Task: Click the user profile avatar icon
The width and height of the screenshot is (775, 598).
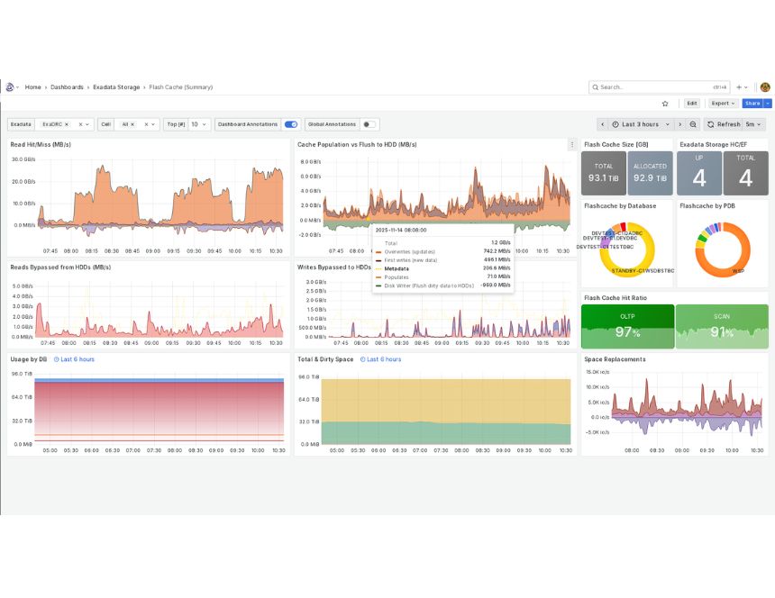Action: 765,86
